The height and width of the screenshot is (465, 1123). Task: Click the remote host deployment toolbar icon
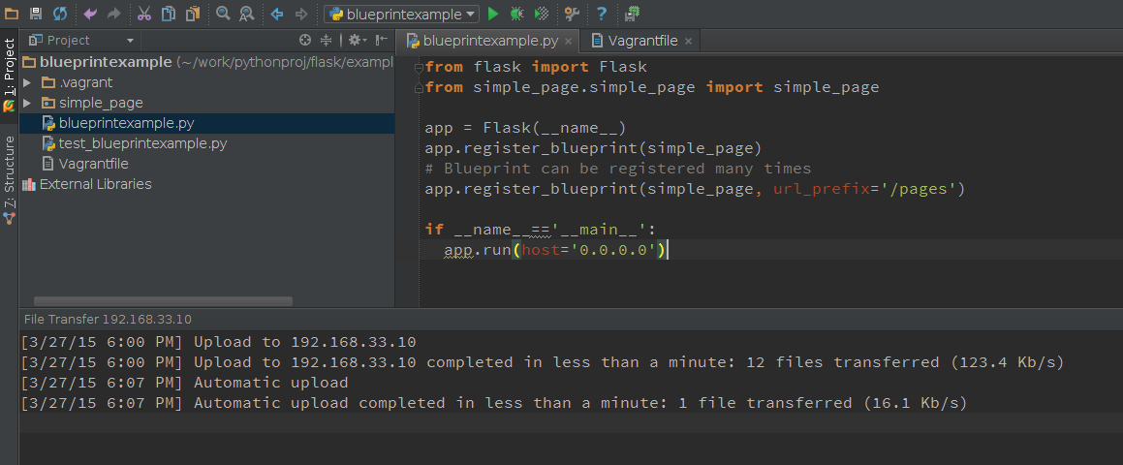pos(632,14)
